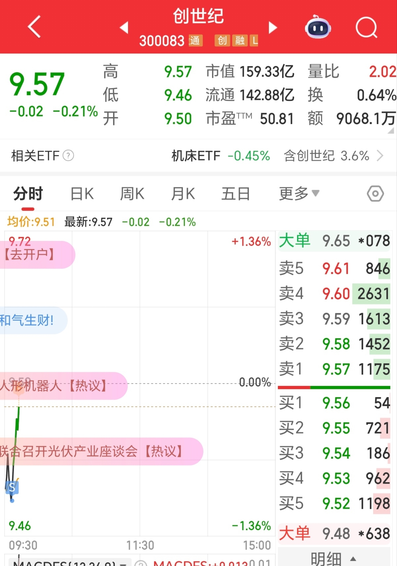The height and width of the screenshot is (566, 397).
Task: Select the 卖1 row at 9.57
Action: click(334, 369)
